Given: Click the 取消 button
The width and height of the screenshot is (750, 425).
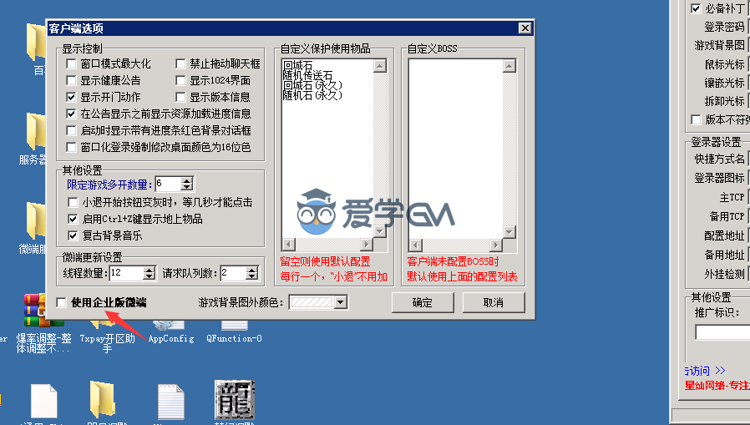Looking at the screenshot, I should [x=493, y=302].
